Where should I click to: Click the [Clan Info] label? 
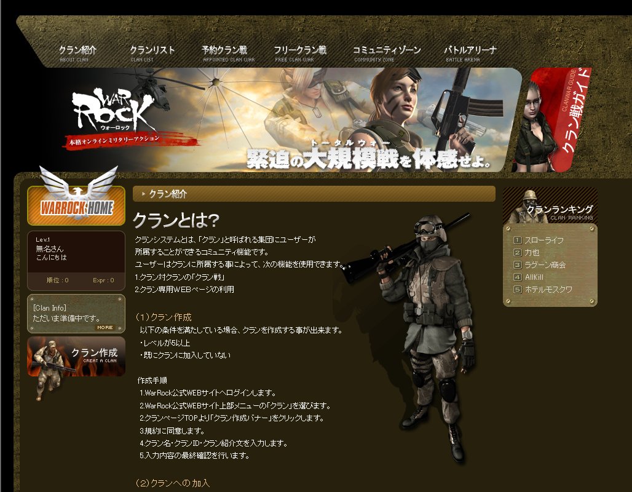tap(50, 307)
